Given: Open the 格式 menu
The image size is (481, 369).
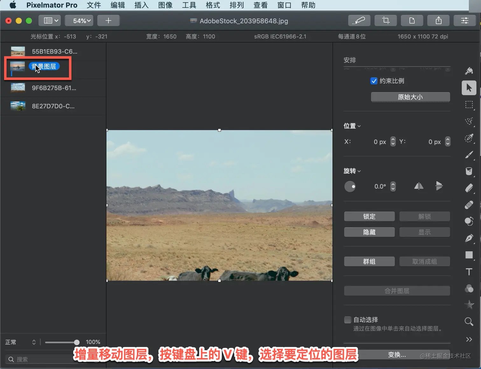Looking at the screenshot, I should tap(213, 5).
